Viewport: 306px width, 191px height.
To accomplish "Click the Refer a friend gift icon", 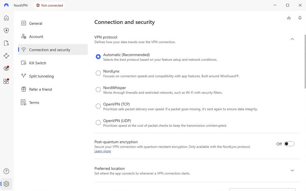I will click(x=24, y=89).
